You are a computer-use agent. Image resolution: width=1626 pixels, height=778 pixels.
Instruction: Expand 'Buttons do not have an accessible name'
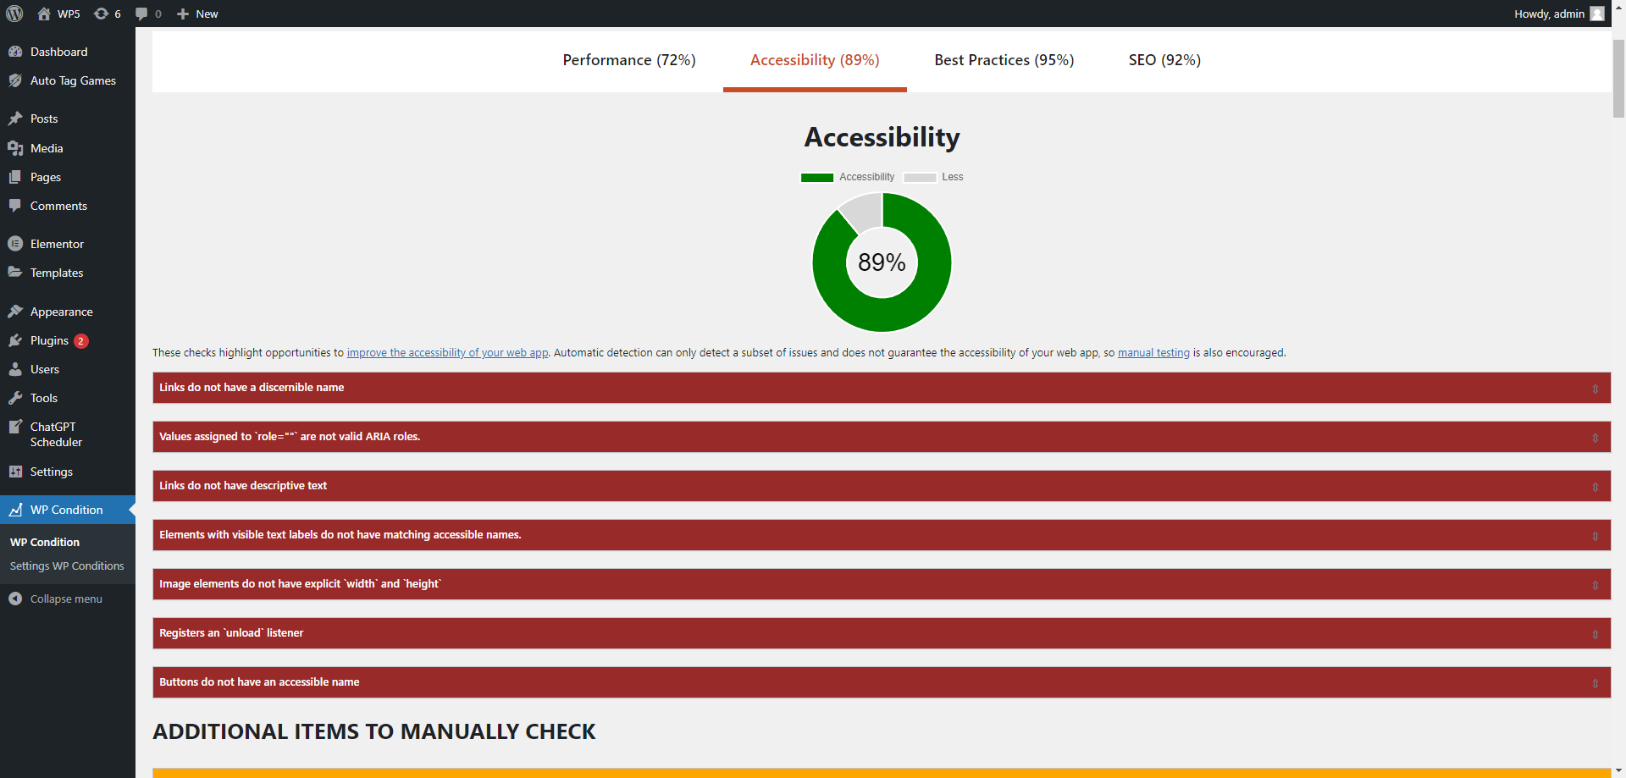[882, 682]
